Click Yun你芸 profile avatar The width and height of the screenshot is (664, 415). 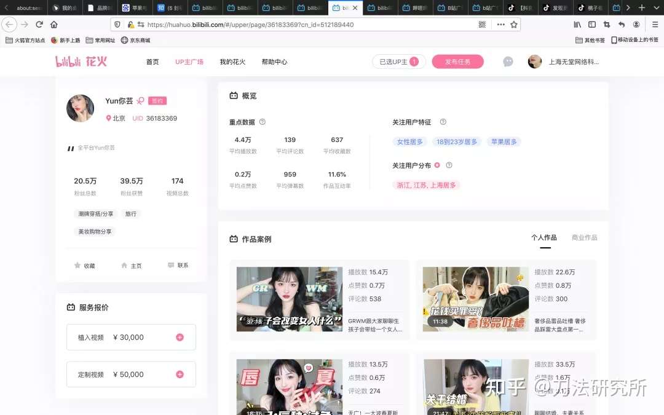pyautogui.click(x=80, y=108)
